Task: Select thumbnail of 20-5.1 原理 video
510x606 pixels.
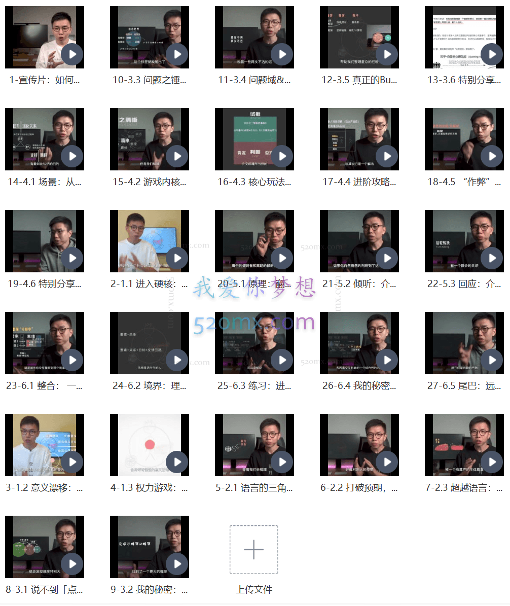Action: pyautogui.click(x=254, y=241)
